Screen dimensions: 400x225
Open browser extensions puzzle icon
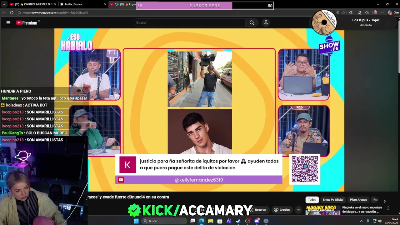[x=351, y=12]
